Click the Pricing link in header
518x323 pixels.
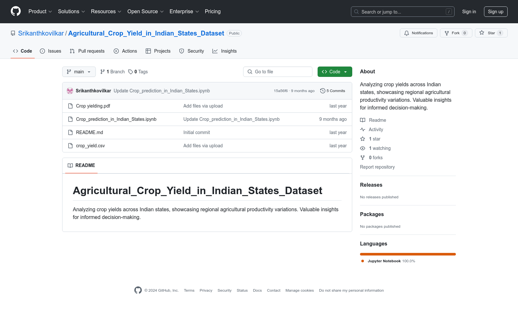coord(213,12)
